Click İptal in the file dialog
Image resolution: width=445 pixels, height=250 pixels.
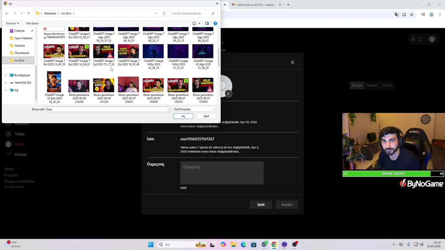[206, 116]
